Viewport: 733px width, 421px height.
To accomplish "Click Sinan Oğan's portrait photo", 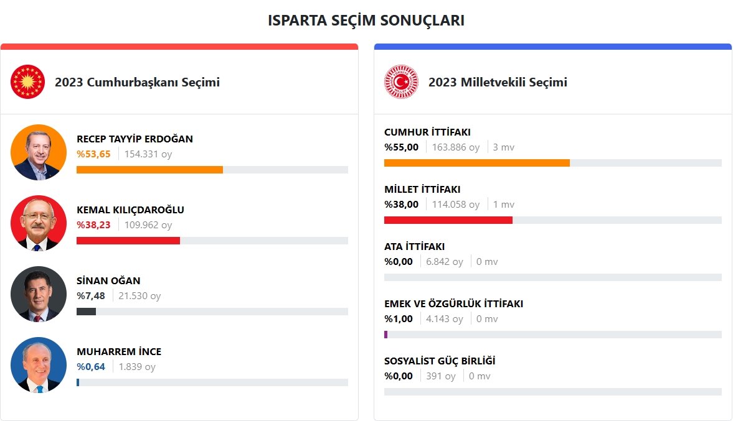I will click(x=39, y=294).
